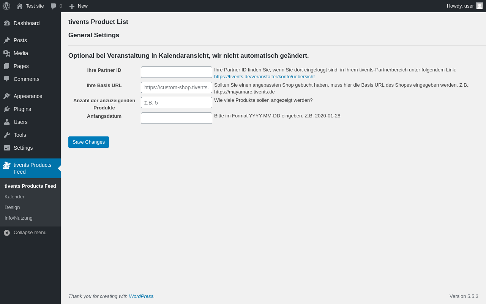Open the comments bubble icon in admin bar
Image resolution: width=486 pixels, height=304 pixels.
pos(54,6)
